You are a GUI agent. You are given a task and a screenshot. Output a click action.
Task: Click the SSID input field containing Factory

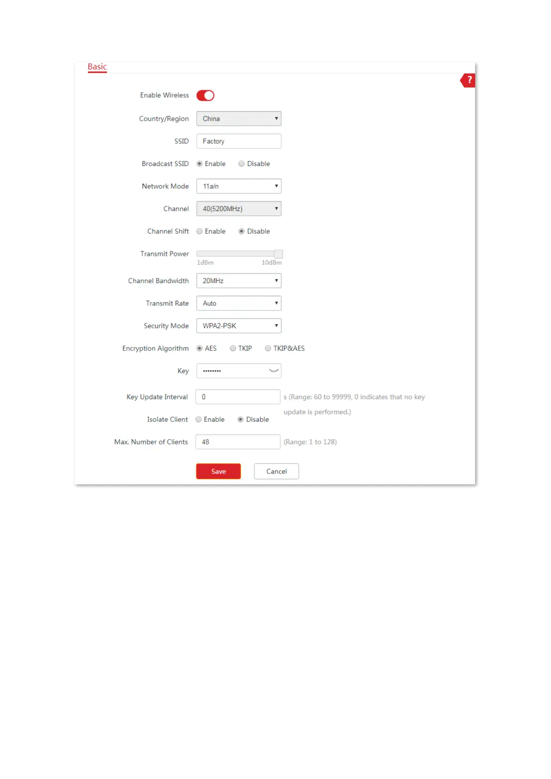[x=239, y=141]
